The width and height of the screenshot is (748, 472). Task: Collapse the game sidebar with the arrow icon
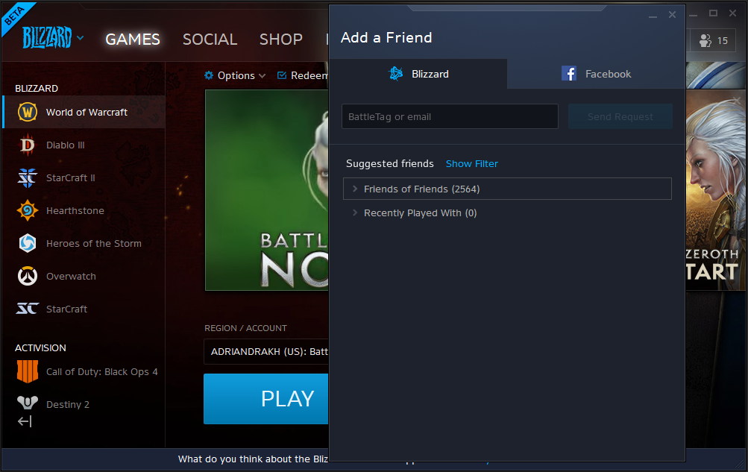tap(25, 421)
